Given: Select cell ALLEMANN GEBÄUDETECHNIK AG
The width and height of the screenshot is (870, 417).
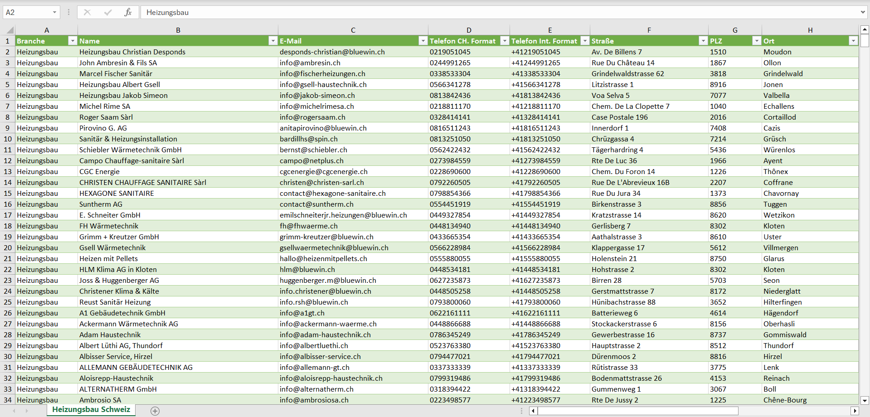Looking at the screenshot, I should click(178, 367).
